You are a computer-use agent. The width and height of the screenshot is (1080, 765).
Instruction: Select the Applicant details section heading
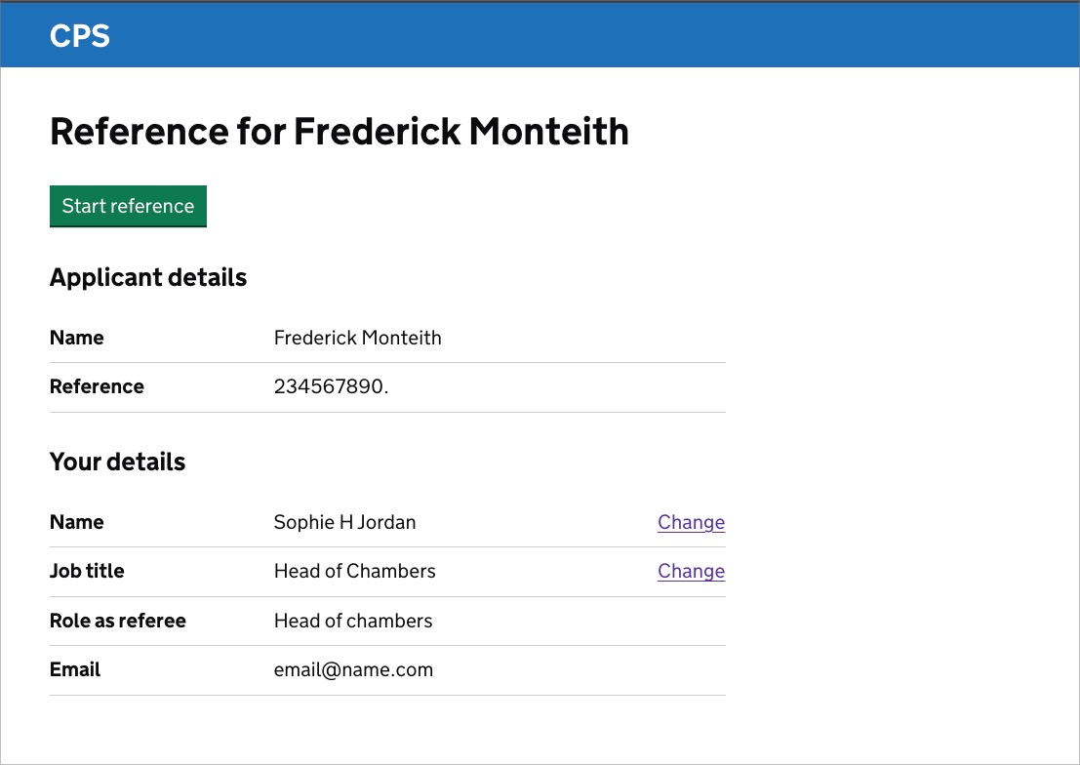click(x=148, y=277)
